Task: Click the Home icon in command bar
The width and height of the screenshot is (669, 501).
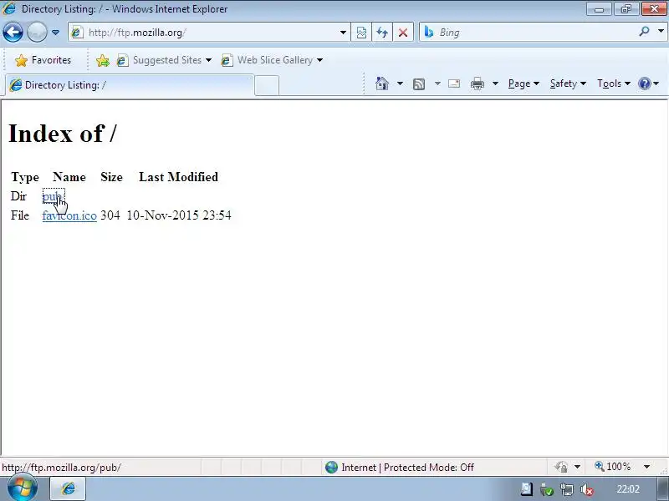Action: 382,83
